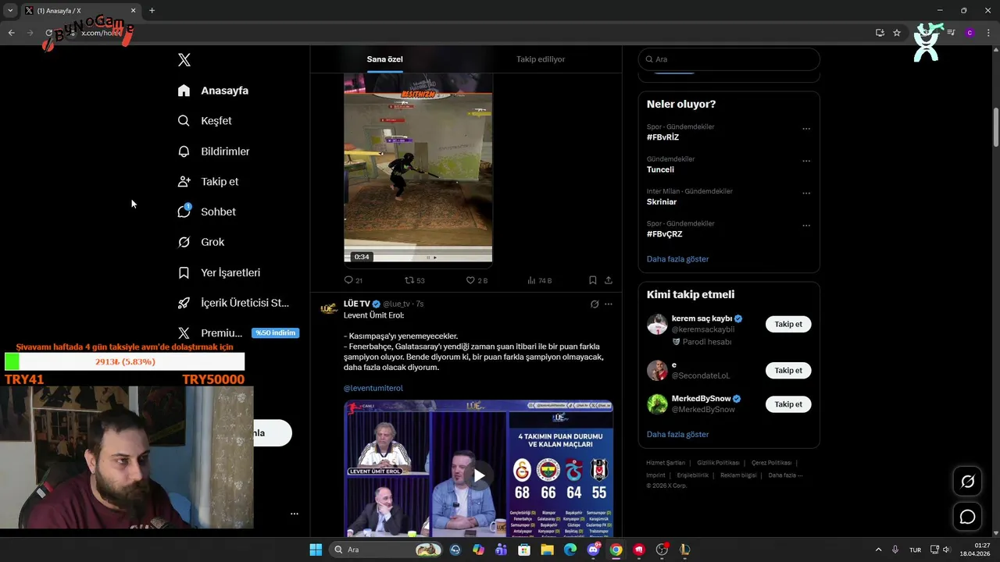1000x562 pixels.
Task: Expand Daha fazla footer menu
Action: [x=785, y=475]
